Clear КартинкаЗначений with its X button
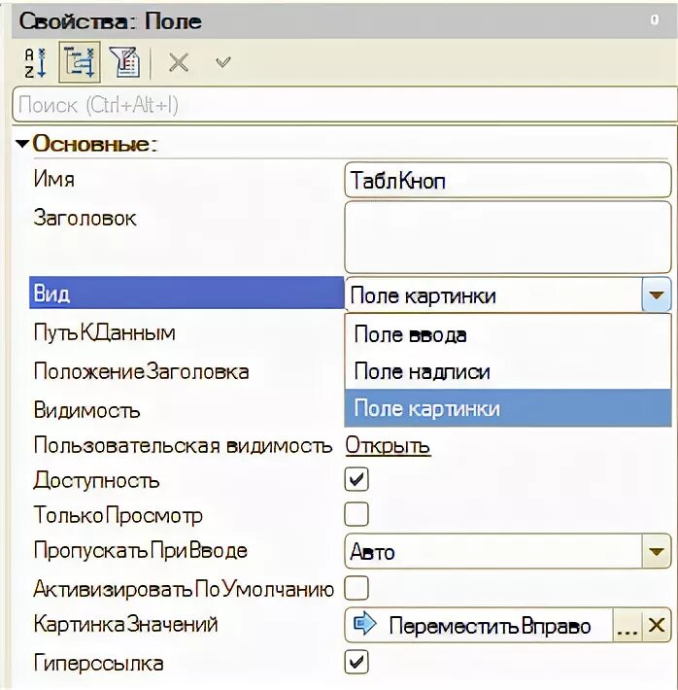The height and width of the screenshot is (690, 678). pos(657,626)
